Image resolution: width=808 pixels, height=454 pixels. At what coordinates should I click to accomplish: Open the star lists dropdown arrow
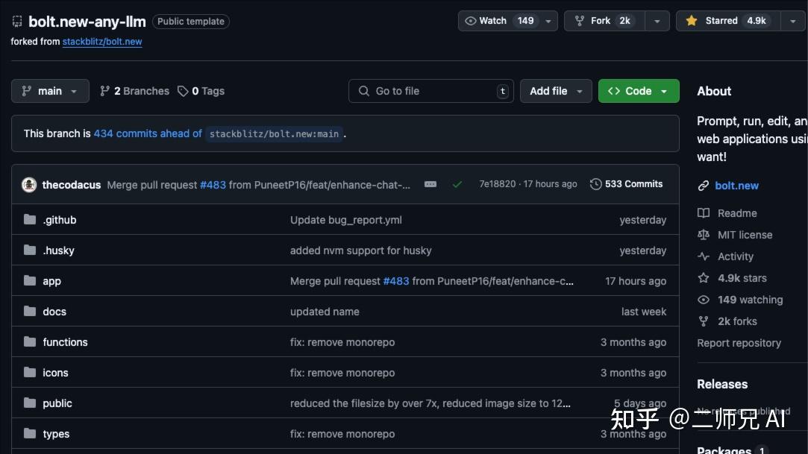tap(792, 21)
